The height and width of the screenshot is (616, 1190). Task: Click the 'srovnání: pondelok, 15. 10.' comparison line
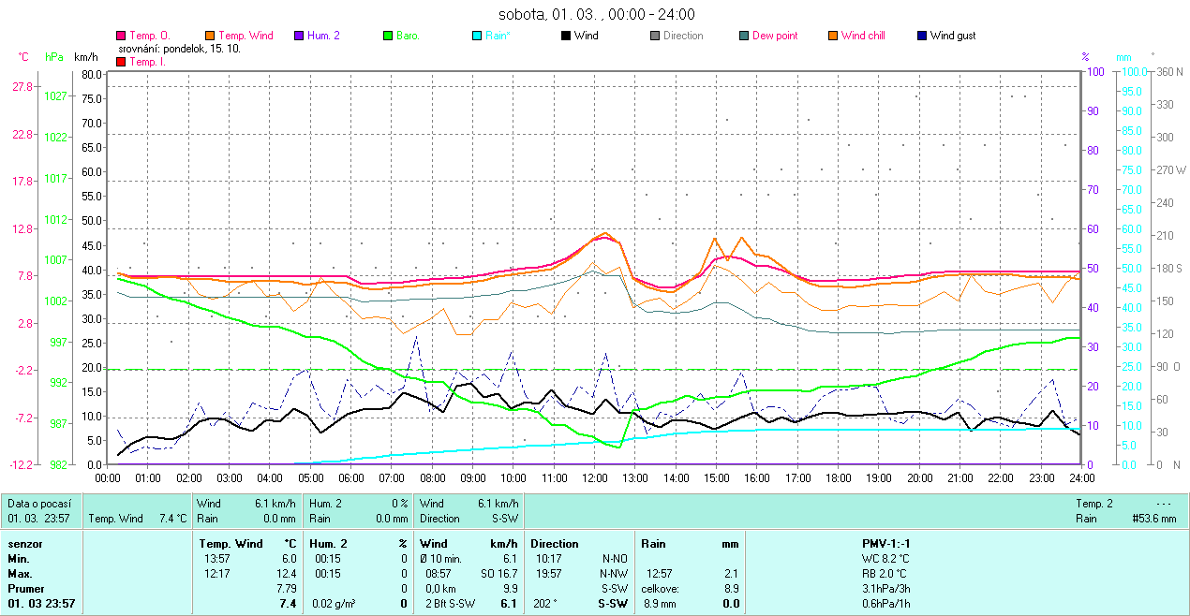pyautogui.click(x=179, y=49)
